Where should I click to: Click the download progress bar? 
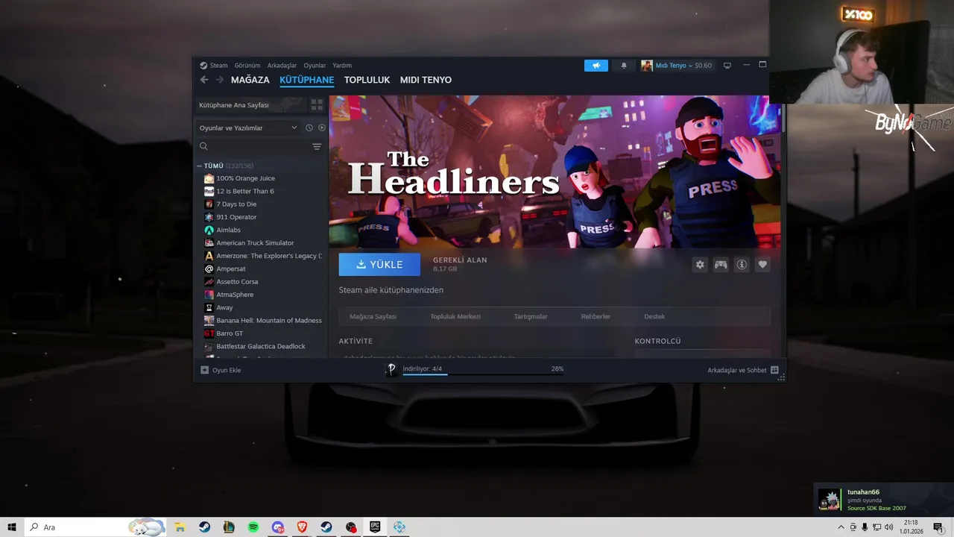tap(483, 374)
